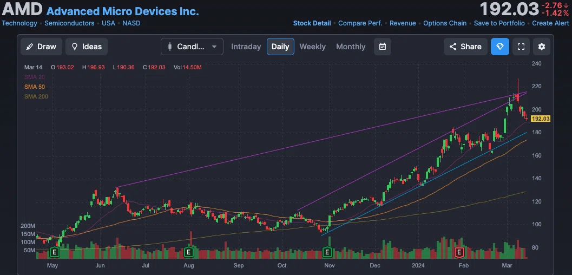
Task: Open chart settings gear
Action: [542, 47]
